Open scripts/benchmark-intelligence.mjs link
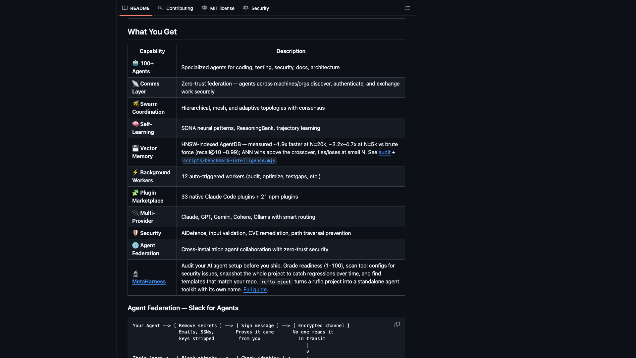Image resolution: width=636 pixels, height=358 pixels. (x=229, y=160)
